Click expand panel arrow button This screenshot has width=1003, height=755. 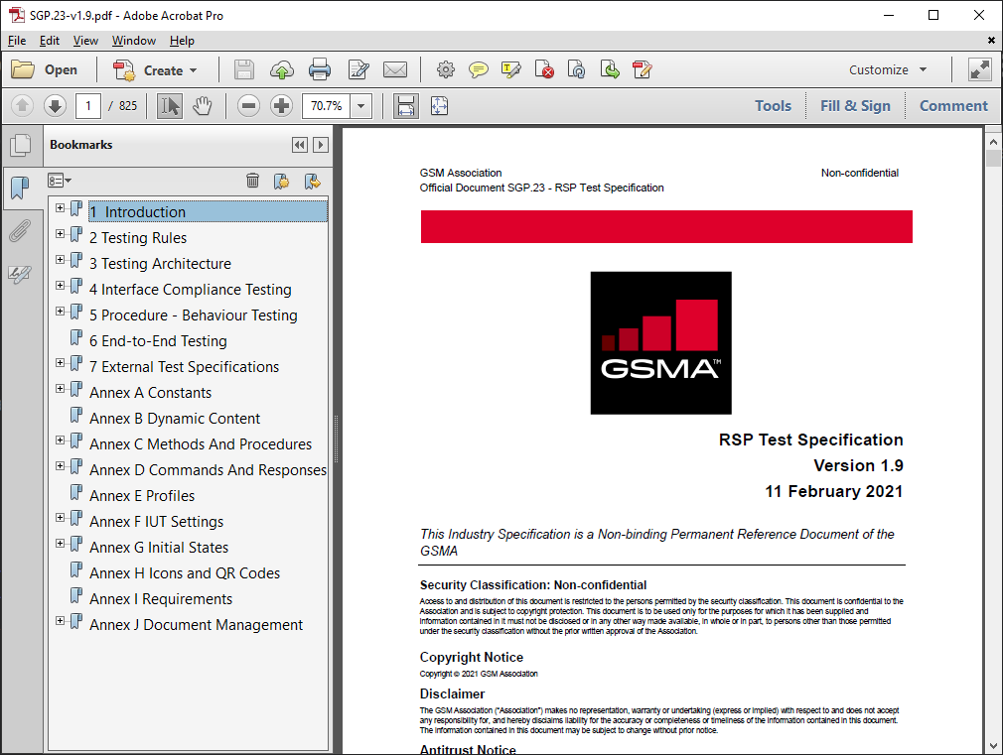click(x=321, y=145)
